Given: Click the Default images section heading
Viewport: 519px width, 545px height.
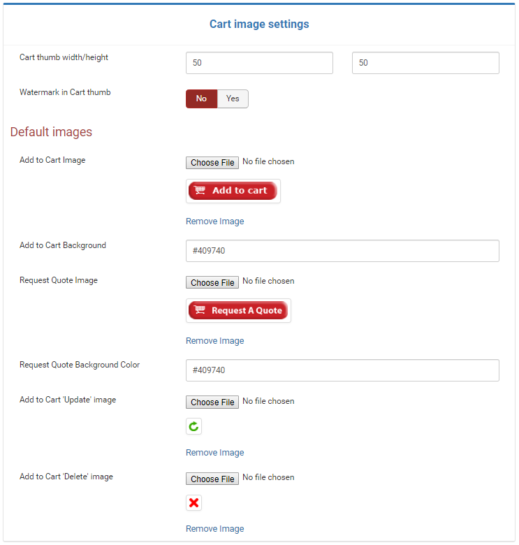Looking at the screenshot, I should (51, 132).
